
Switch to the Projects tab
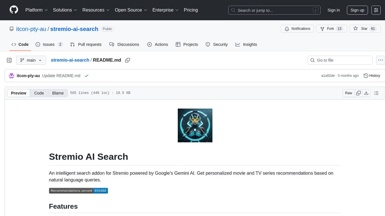coord(187,44)
